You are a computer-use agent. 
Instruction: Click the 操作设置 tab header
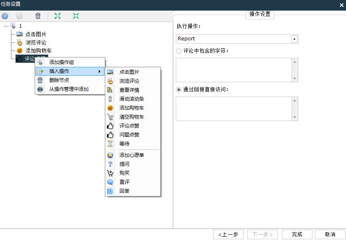[260, 14]
